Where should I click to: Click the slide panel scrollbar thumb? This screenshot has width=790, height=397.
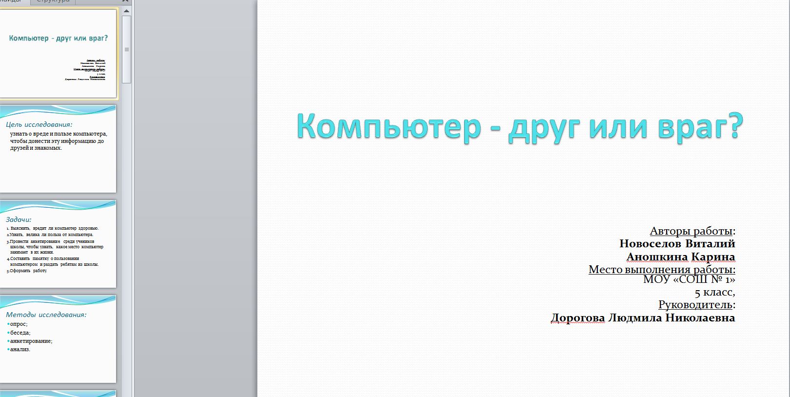pyautogui.click(x=126, y=49)
